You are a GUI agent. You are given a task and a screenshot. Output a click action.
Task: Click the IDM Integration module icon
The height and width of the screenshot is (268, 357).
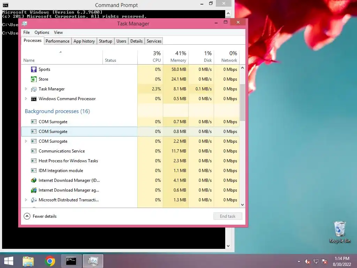point(34,170)
